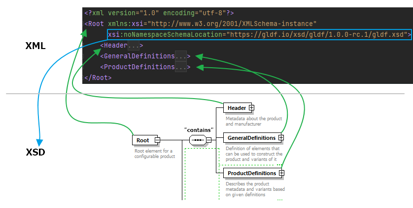Screen dimensions: 413x208
Task: Click the "Definition of elements" description text
Action: click(254, 154)
